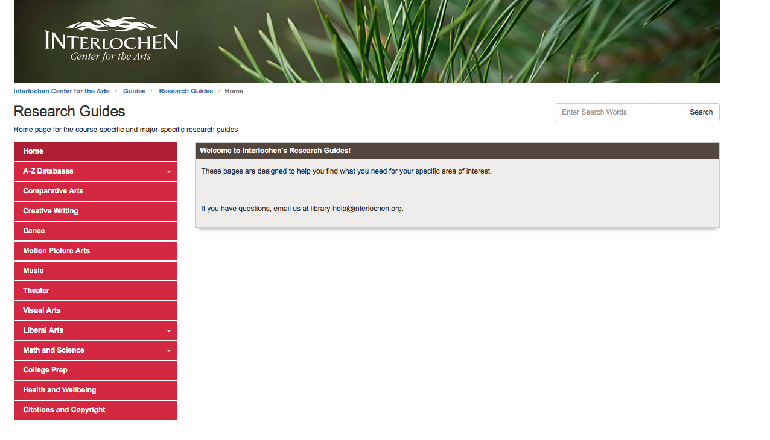Open the Visual Arts guide
Viewport: 770px width, 440px height.
point(95,310)
